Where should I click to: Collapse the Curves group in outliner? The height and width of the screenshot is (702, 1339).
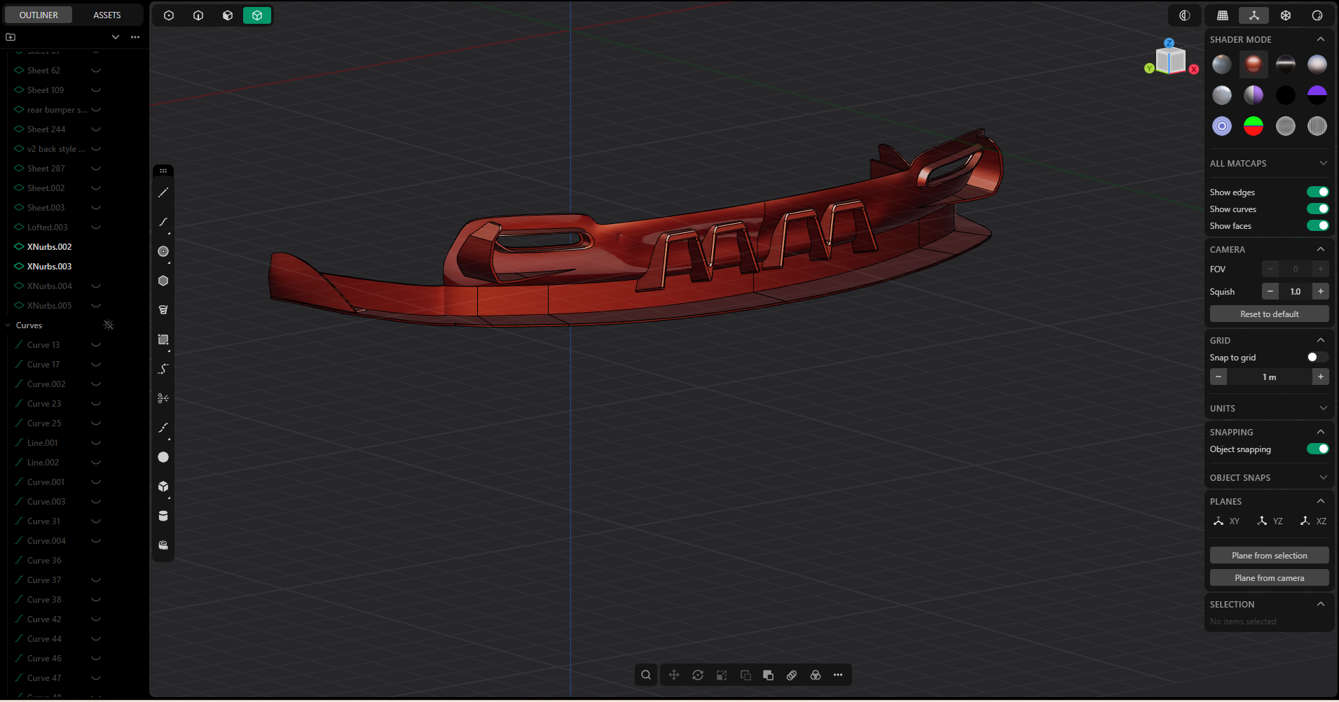click(x=8, y=325)
